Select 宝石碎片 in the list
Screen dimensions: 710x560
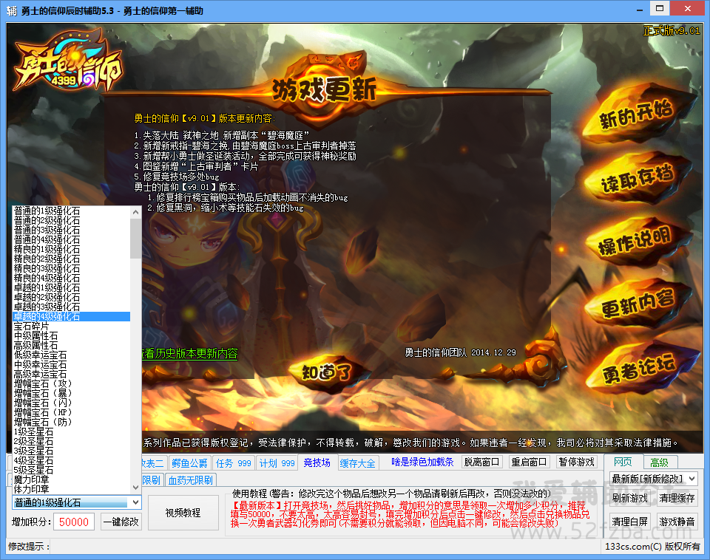pos(71,326)
